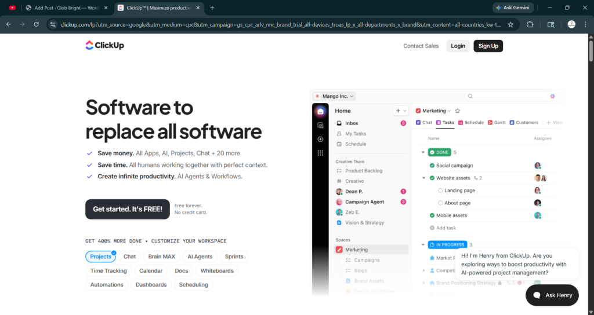This screenshot has height=315, width=594.
Task: Bookmark this page with the star icon
Action: (x=510, y=24)
